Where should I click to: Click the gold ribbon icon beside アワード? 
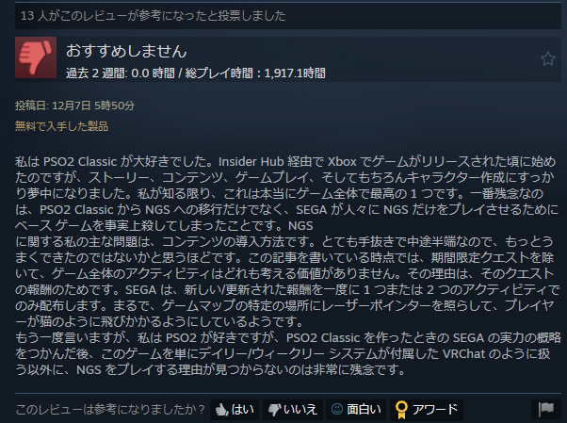coord(401,410)
